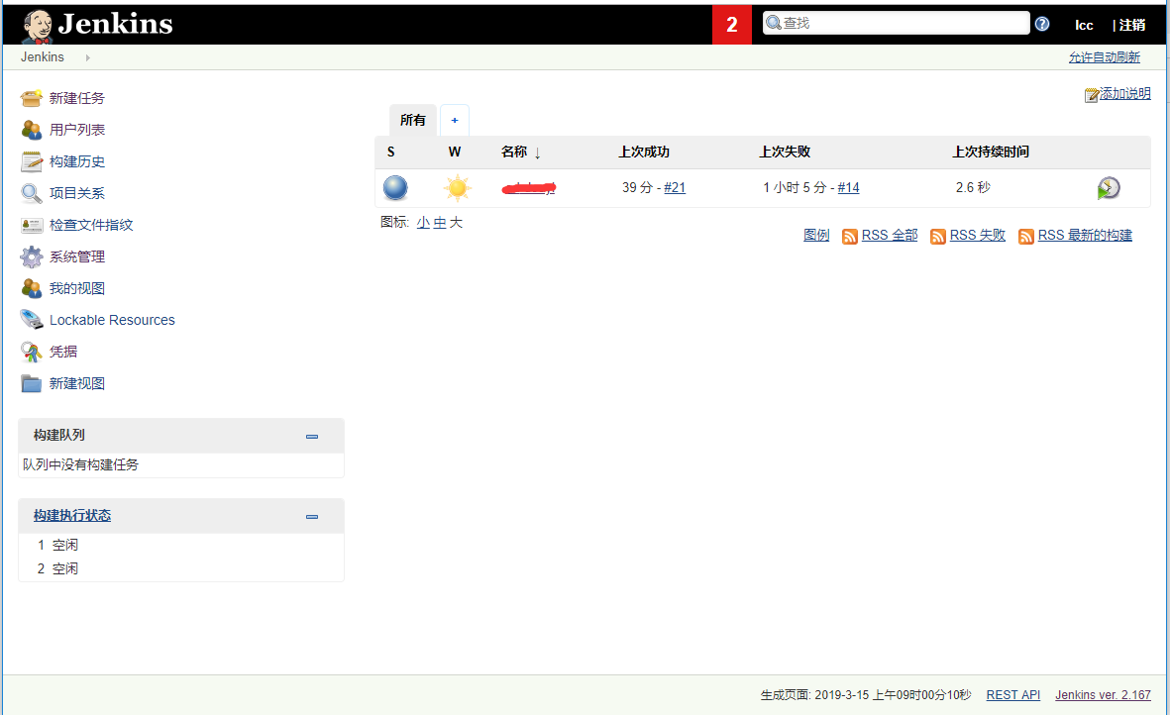Click the sunny weather health icon
Image resolution: width=1170 pixels, height=715 pixels.
tap(455, 187)
